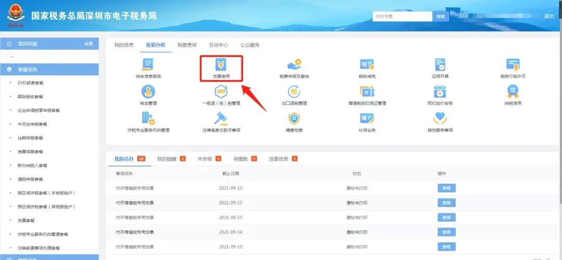The image size is (562, 260).
Task: Open 我的提醒 tab
Action: pos(167,159)
